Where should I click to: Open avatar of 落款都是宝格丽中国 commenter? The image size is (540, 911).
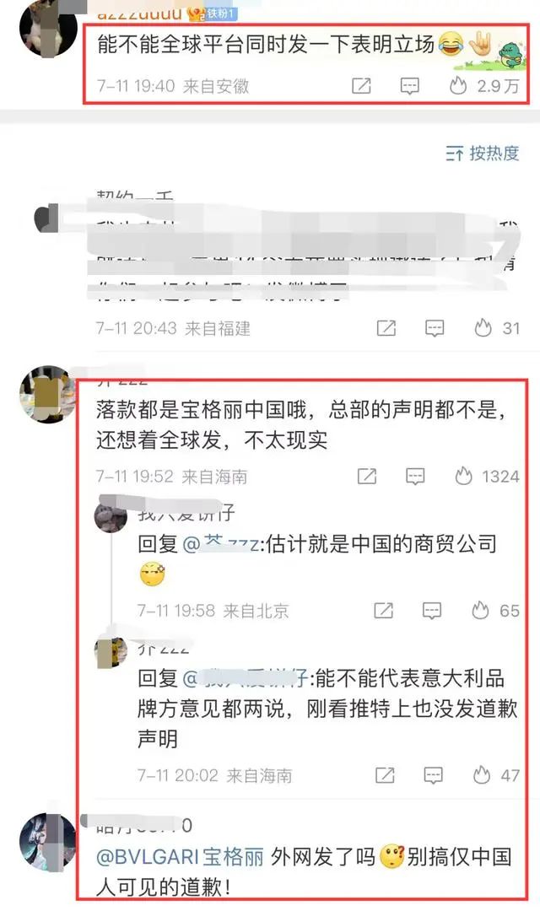[47, 395]
